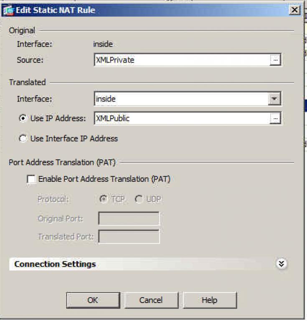Viewport: 307px width, 321px height.
Task: Open Help for static NAT rule
Action: tap(209, 300)
